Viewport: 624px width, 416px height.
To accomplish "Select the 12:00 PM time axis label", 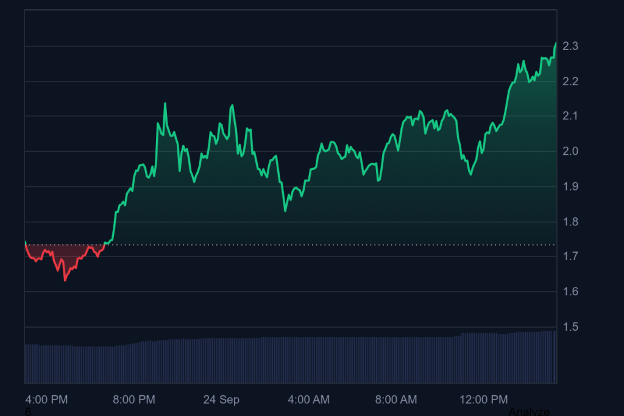I will [x=483, y=400].
